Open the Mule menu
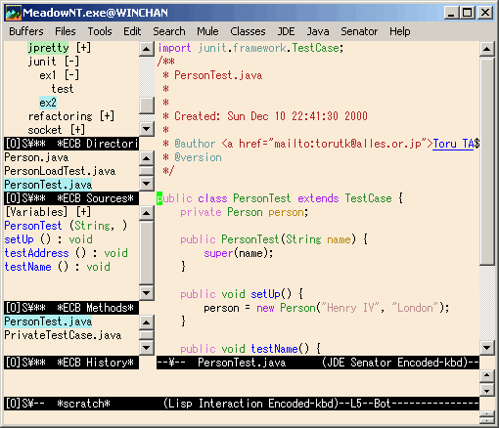499x428 pixels. click(207, 31)
